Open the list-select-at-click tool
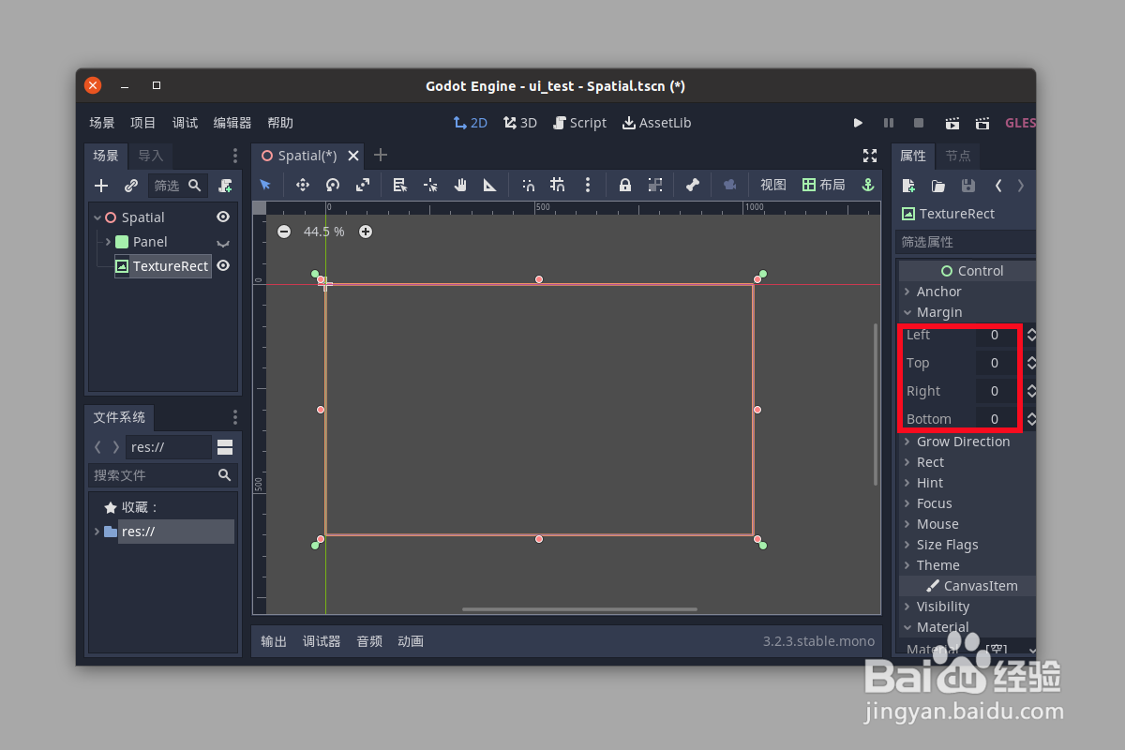 point(400,185)
